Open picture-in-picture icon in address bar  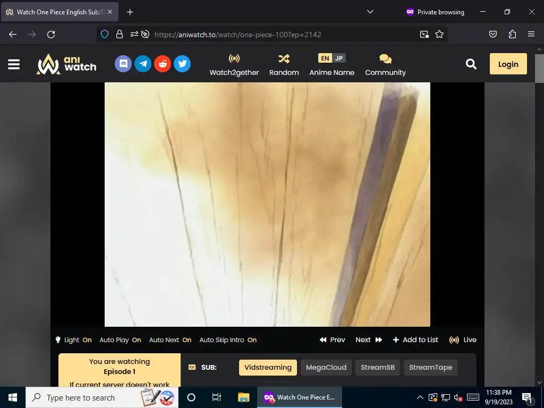(x=424, y=35)
